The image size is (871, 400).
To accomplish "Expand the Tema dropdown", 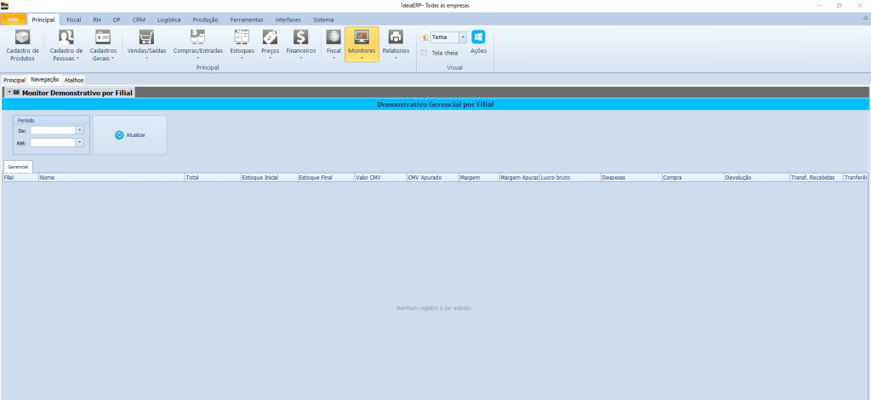I will (463, 37).
